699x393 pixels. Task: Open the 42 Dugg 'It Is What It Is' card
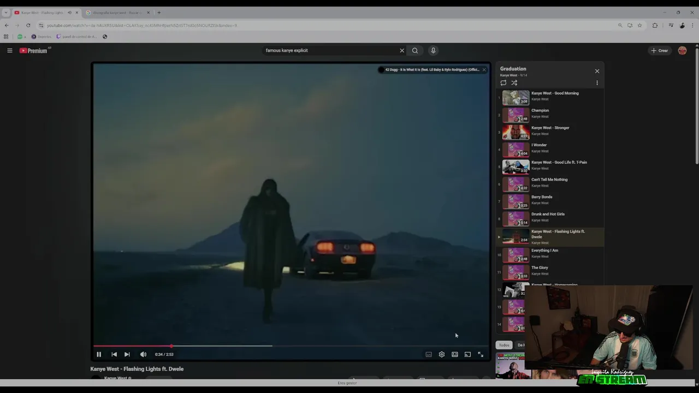coord(429,69)
